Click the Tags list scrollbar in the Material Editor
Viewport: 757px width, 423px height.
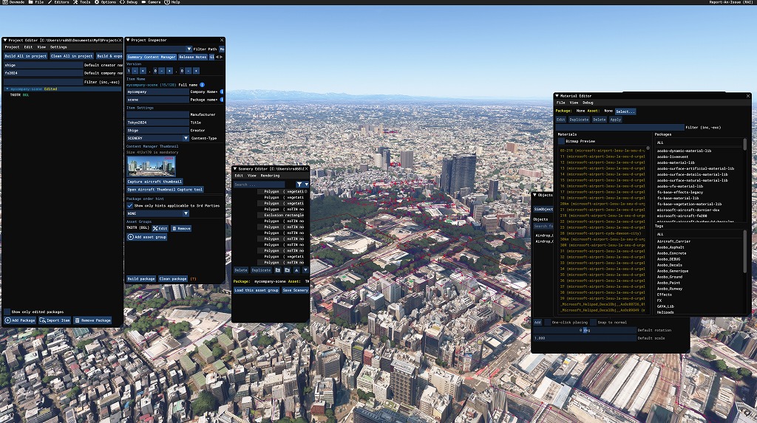pos(745,251)
